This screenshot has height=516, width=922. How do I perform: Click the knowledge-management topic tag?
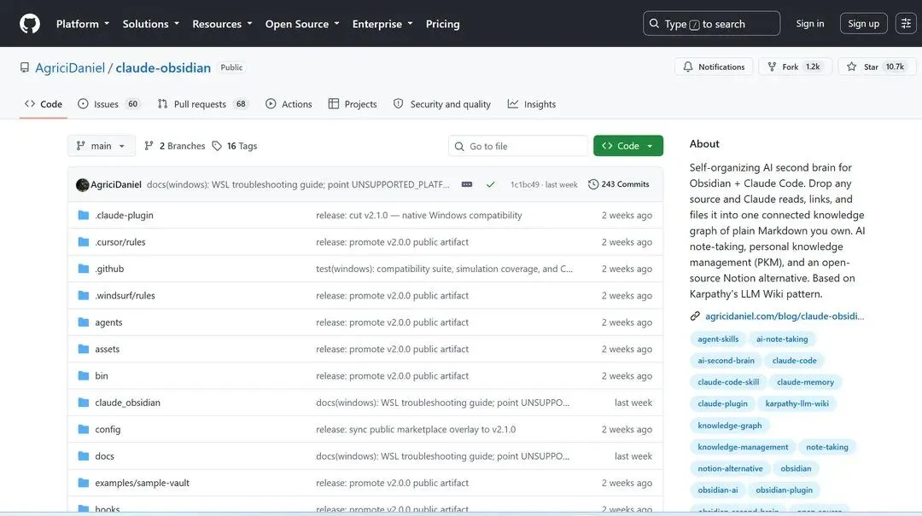click(x=743, y=447)
